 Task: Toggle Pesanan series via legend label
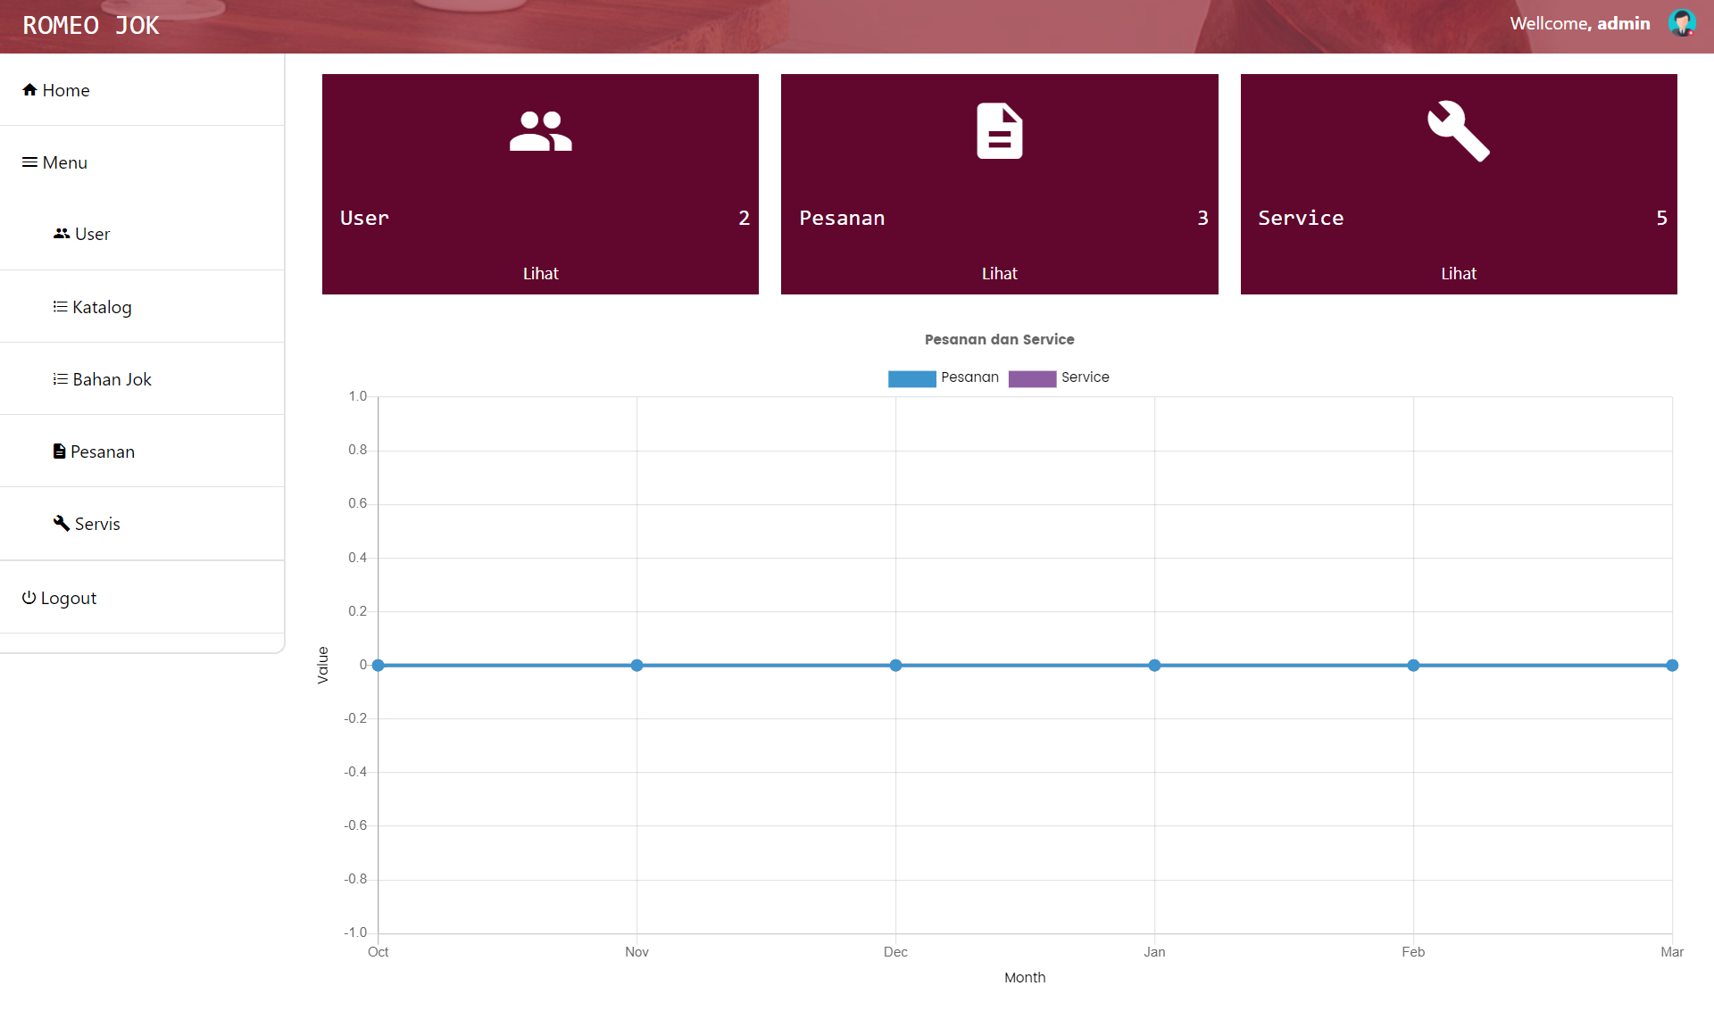pos(969,377)
